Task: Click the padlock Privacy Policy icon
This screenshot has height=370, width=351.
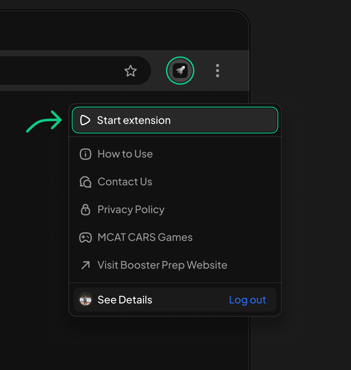Action: [85, 210]
